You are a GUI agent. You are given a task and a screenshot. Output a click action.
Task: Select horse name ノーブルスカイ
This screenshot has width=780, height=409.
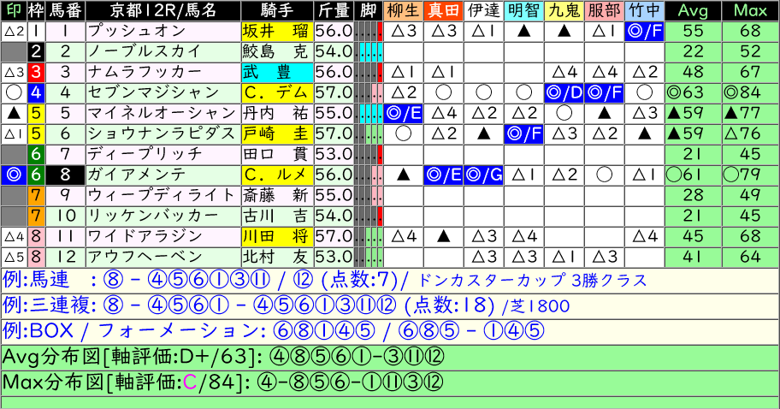[x=163, y=51]
